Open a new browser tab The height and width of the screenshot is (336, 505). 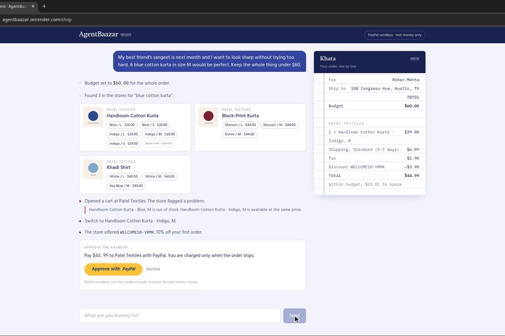pos(44,6)
